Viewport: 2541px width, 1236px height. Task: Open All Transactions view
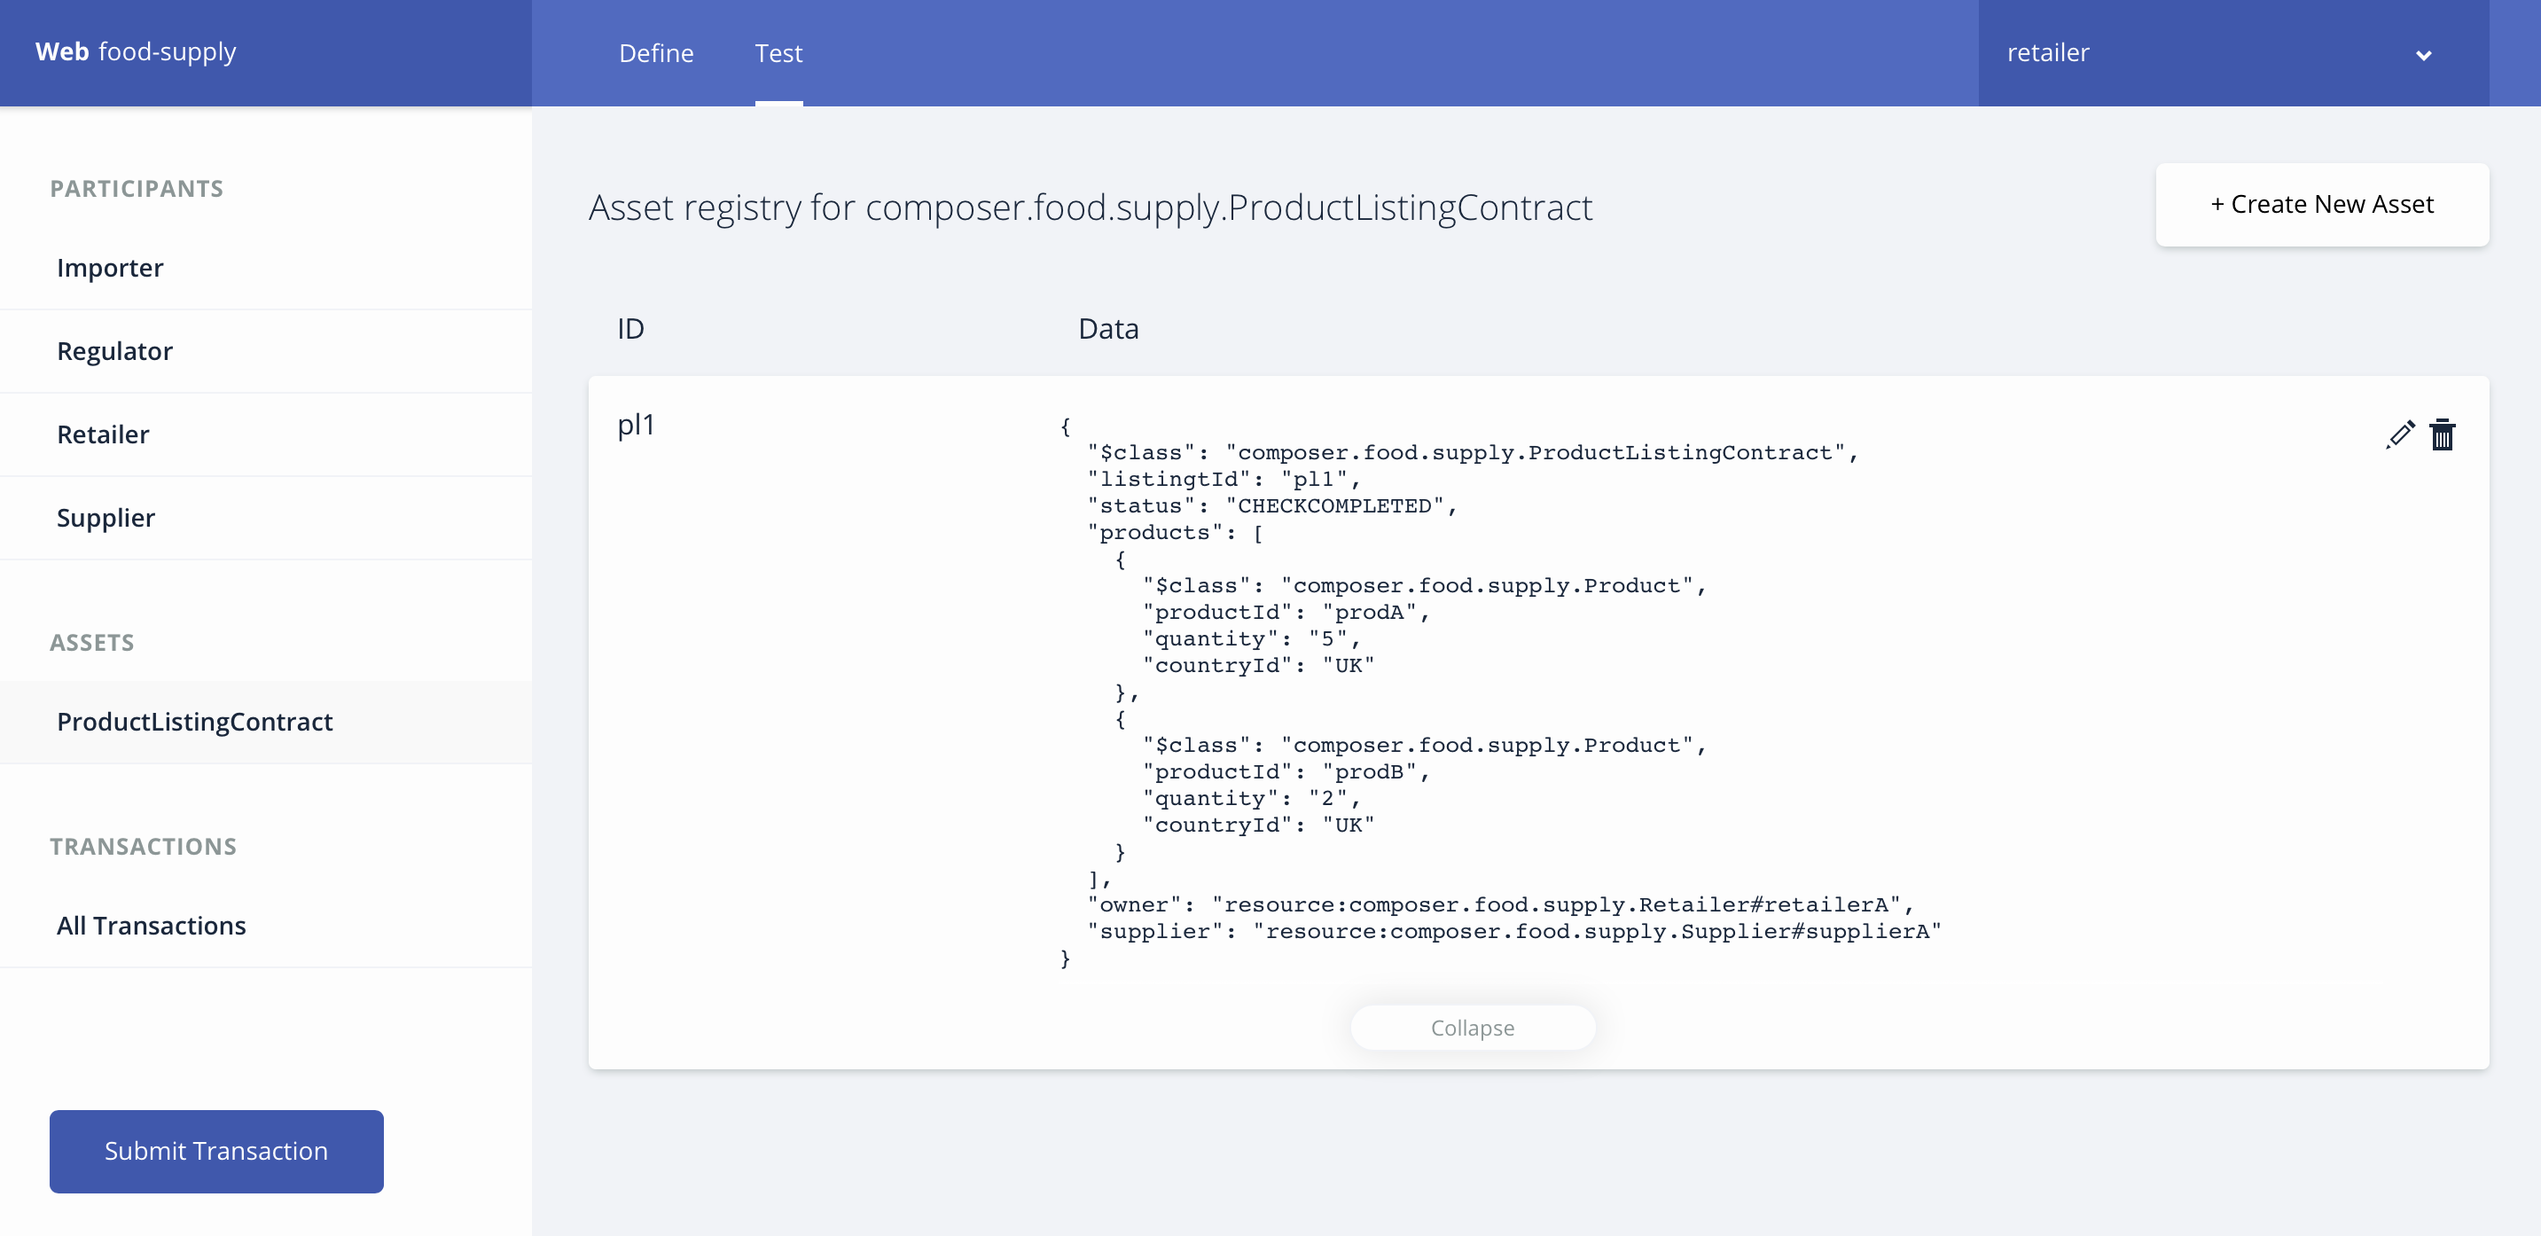151,925
